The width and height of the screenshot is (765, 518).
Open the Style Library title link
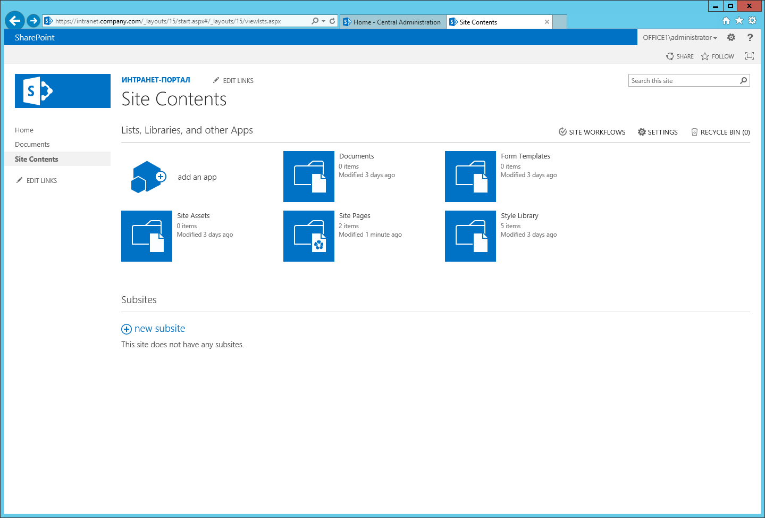coord(519,215)
